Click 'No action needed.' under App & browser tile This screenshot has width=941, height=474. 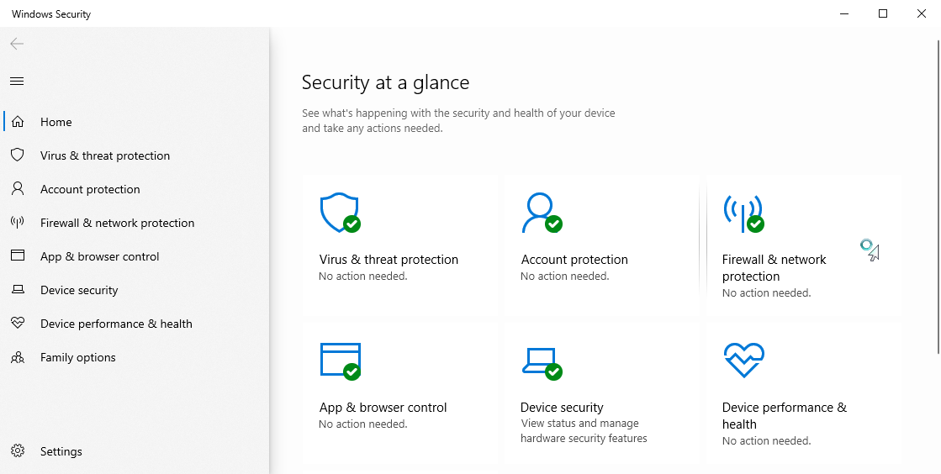tap(363, 424)
